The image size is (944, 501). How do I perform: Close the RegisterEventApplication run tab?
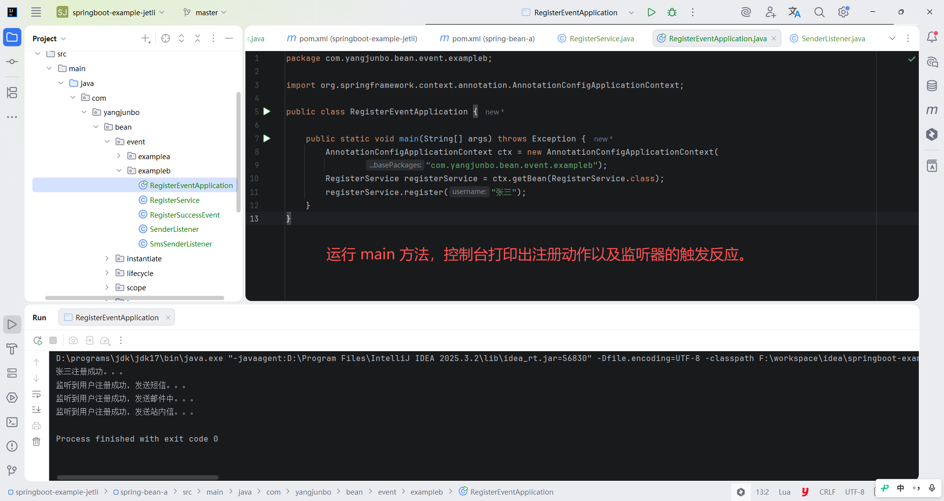[x=168, y=318]
